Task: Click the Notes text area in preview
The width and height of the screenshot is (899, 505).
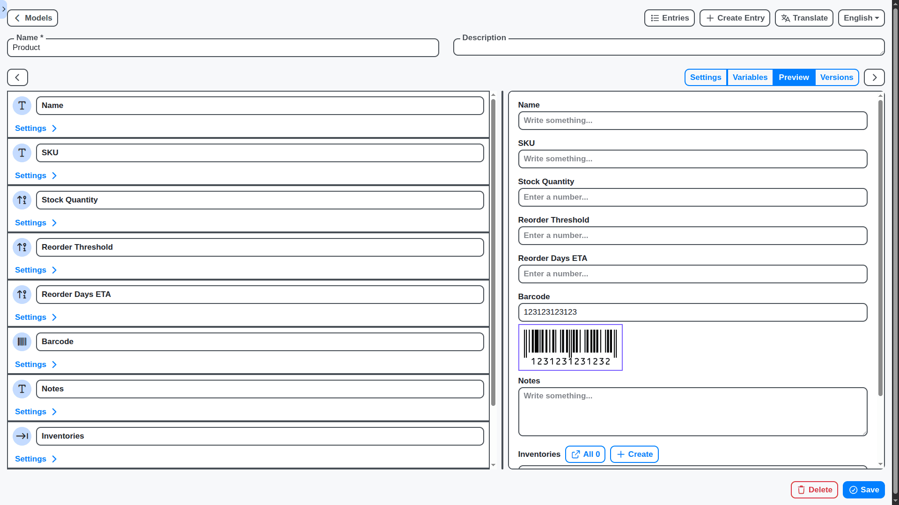Action: point(693,411)
